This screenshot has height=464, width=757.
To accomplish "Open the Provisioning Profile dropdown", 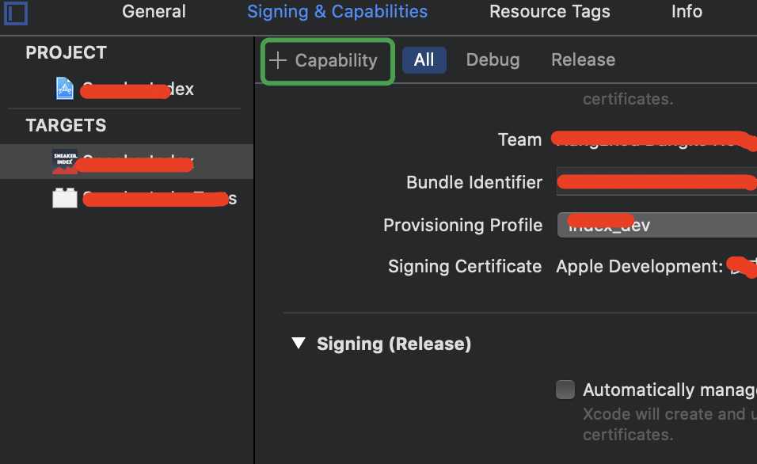I will click(657, 225).
